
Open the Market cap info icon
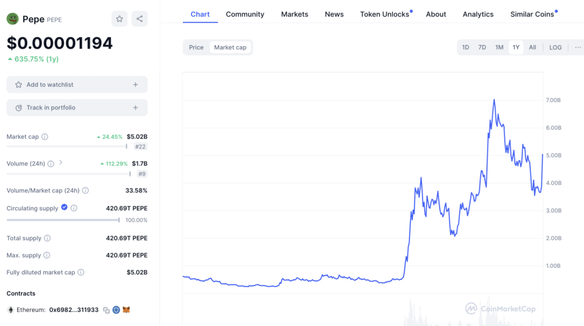pos(44,137)
